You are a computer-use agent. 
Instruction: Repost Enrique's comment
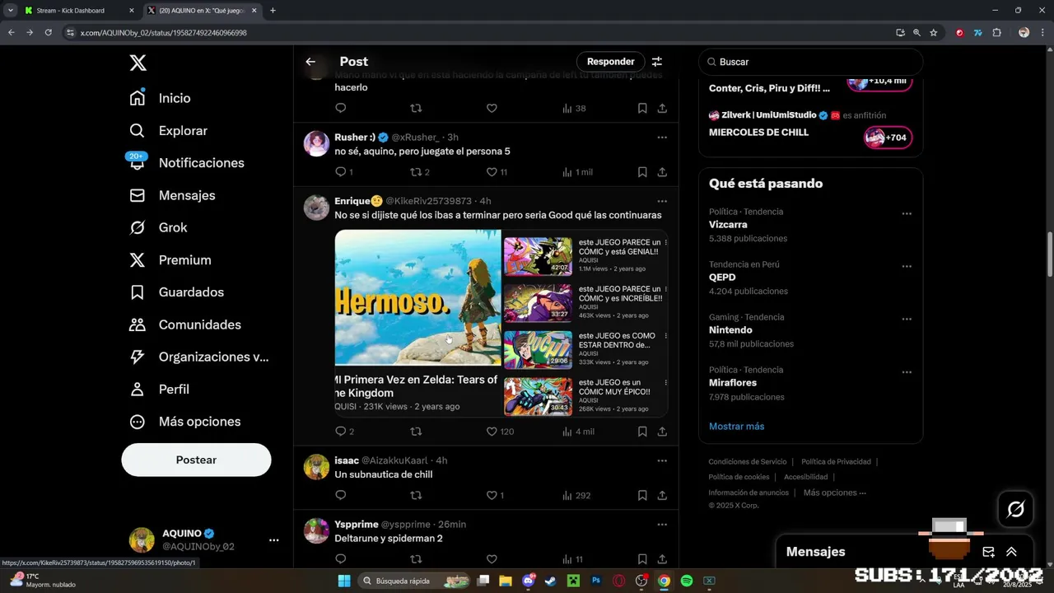(x=416, y=432)
